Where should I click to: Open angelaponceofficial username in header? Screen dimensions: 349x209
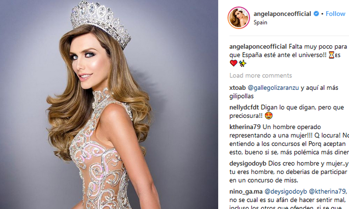coord(282,14)
